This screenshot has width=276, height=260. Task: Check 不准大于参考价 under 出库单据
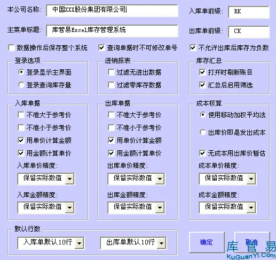pyautogui.click(x=111, y=115)
